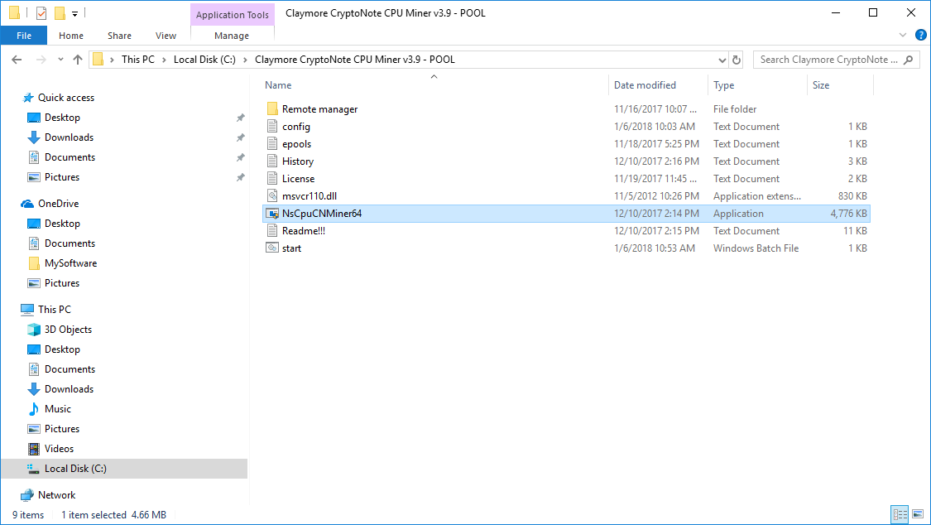Click the chevron after Local Disk (C:) breadcrumb
Image resolution: width=931 pixels, height=525 pixels.
click(245, 60)
